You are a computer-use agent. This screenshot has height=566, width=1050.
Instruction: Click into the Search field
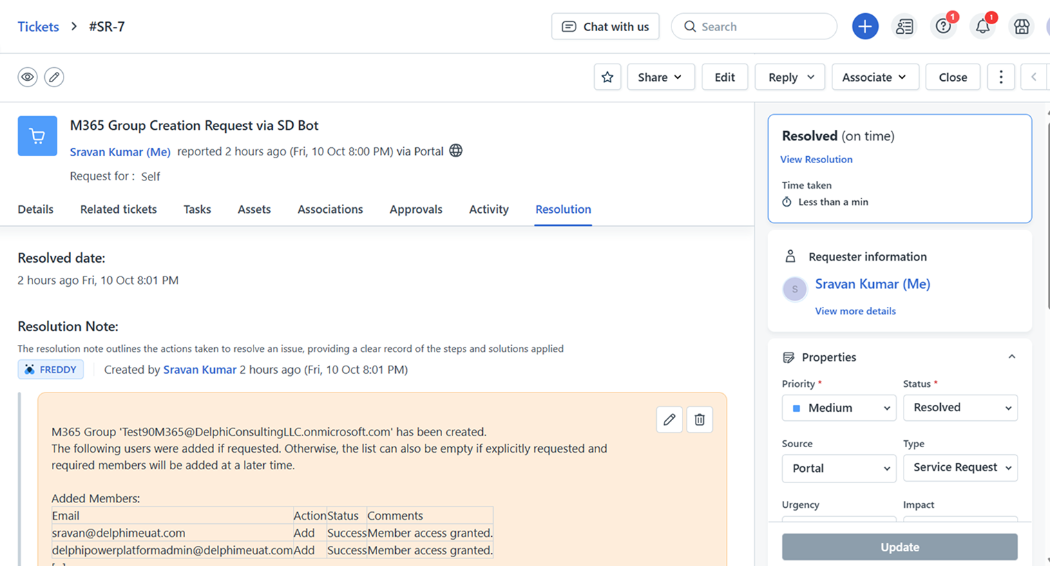pos(754,26)
